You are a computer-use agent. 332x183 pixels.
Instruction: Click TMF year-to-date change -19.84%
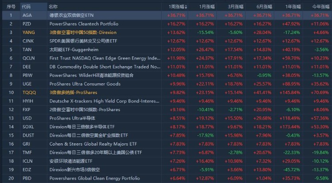click(x=320, y=153)
